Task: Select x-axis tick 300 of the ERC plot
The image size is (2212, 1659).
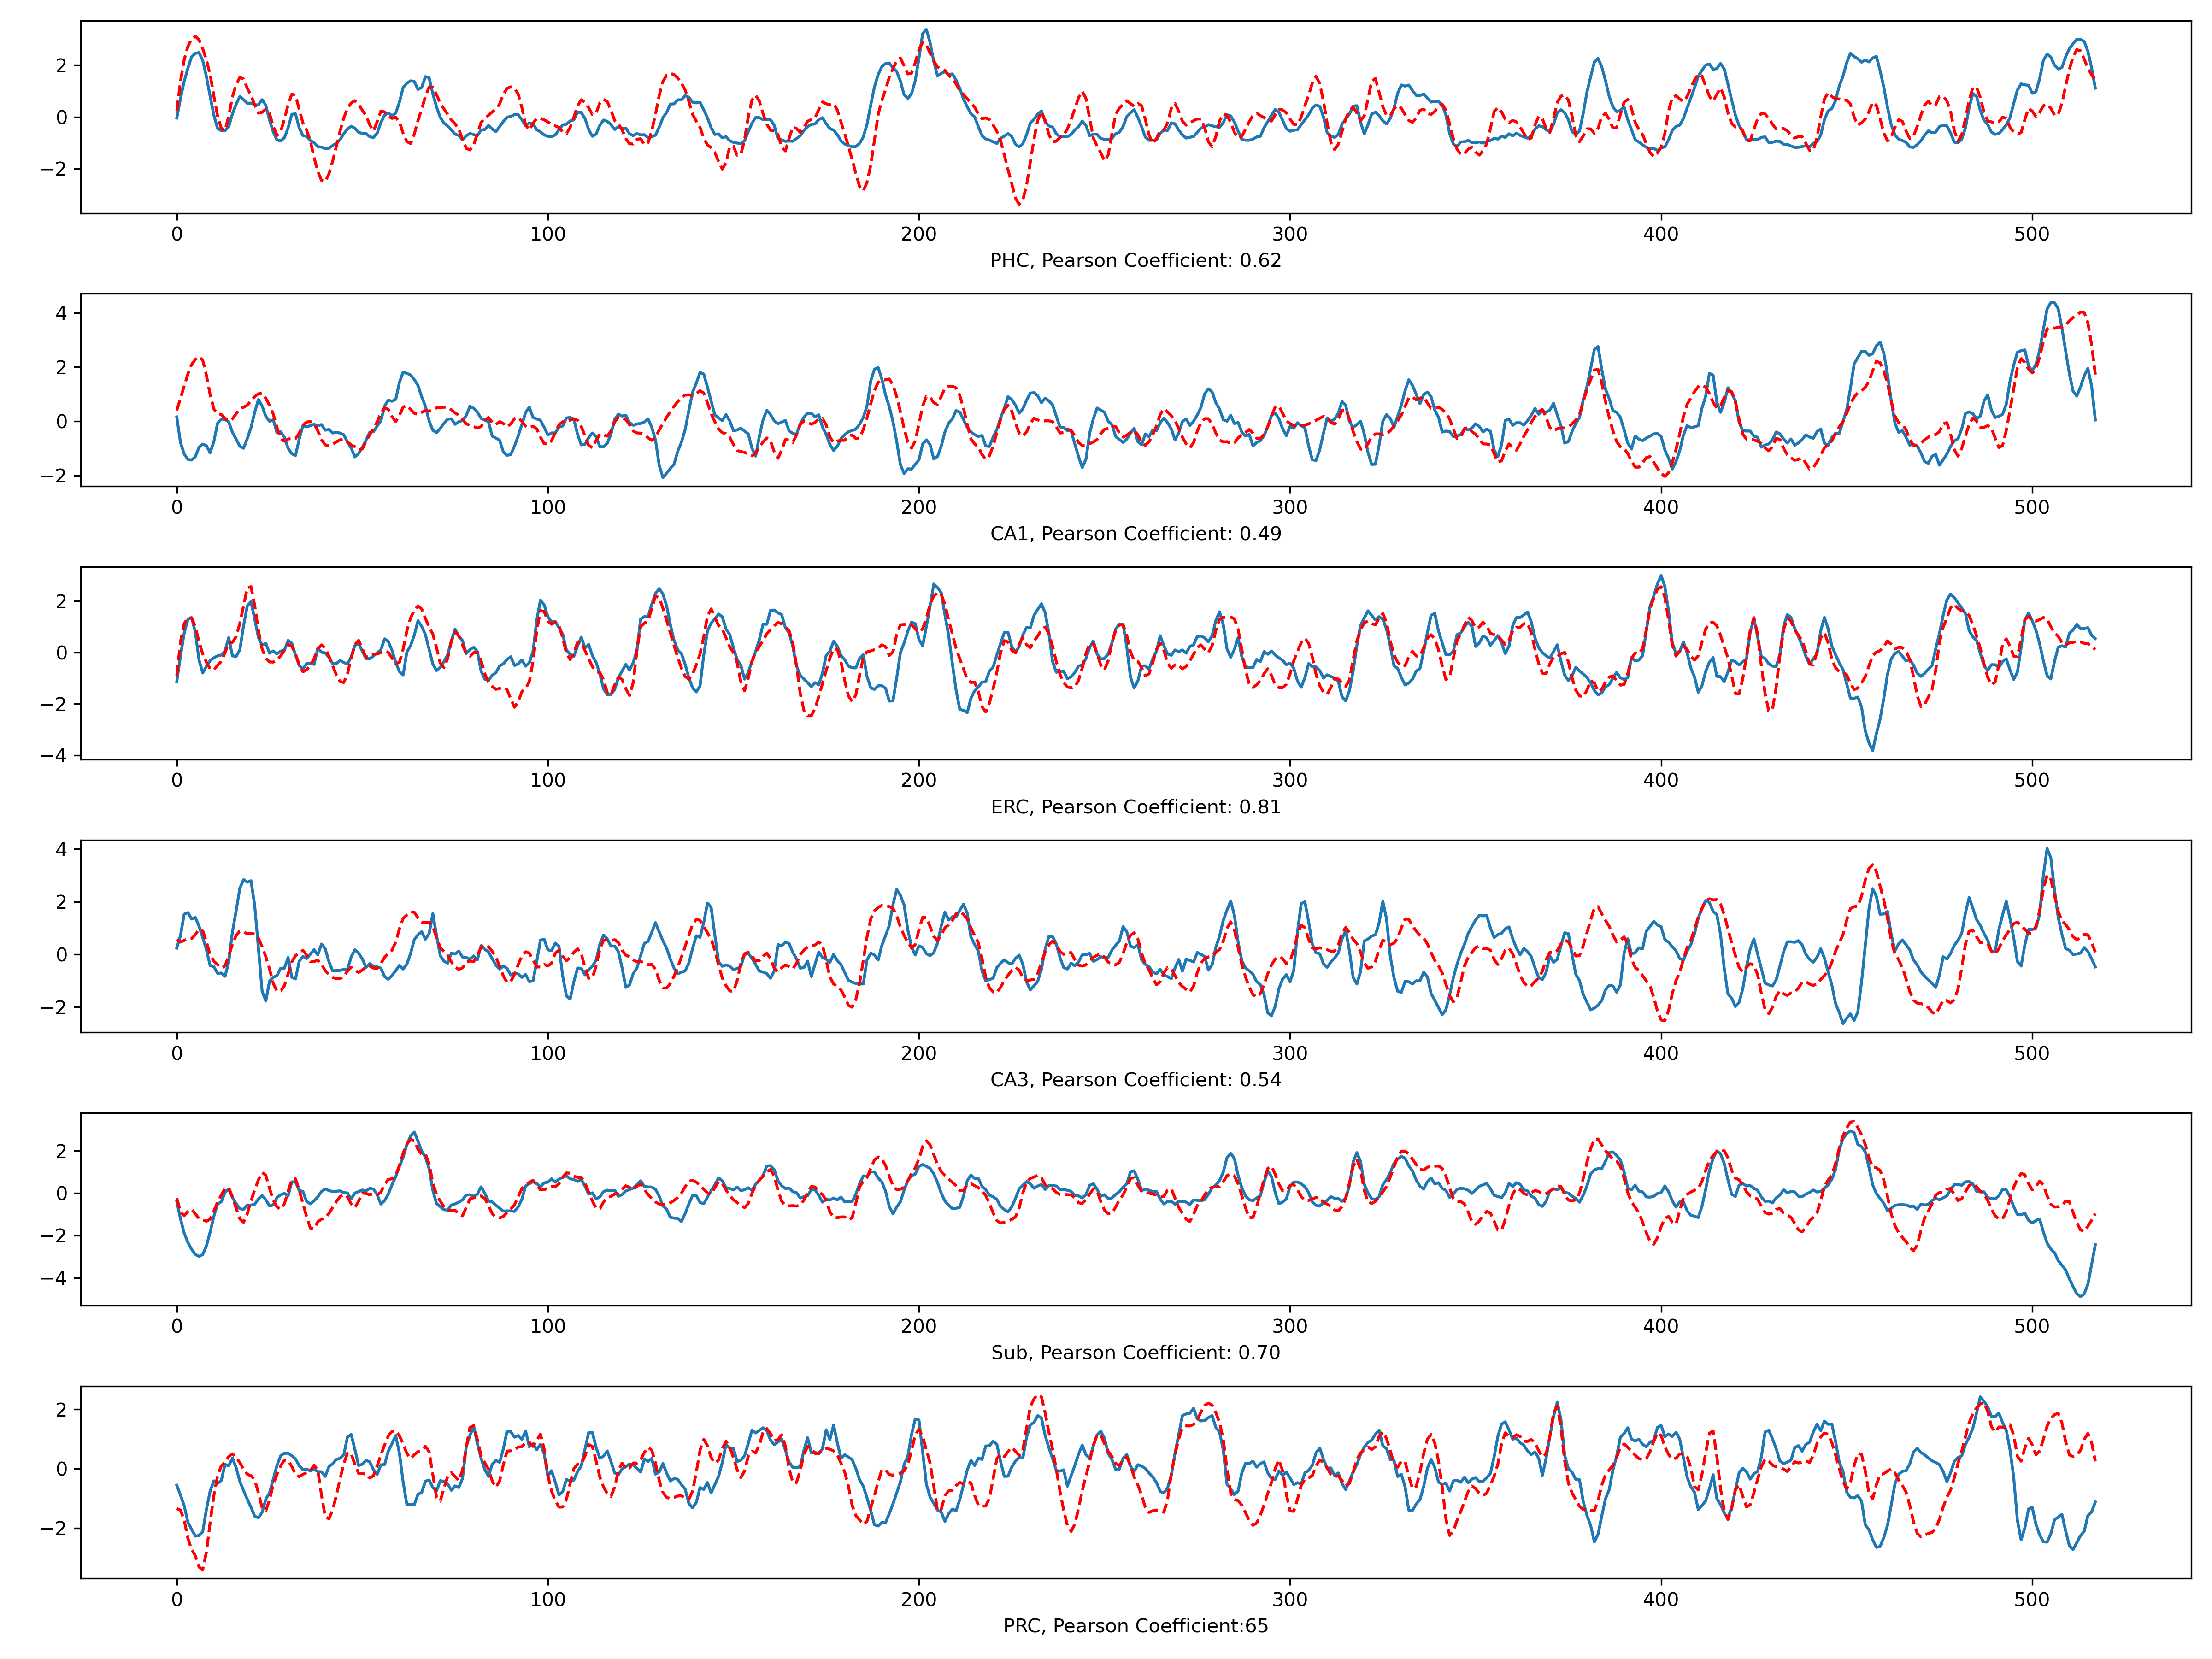Action: 1289,780
